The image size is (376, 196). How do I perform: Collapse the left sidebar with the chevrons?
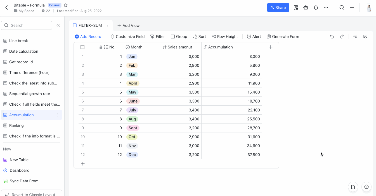58,25
